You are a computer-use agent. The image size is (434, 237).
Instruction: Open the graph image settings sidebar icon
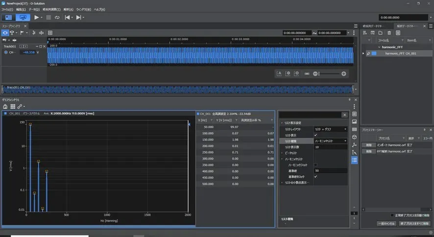tap(354, 121)
